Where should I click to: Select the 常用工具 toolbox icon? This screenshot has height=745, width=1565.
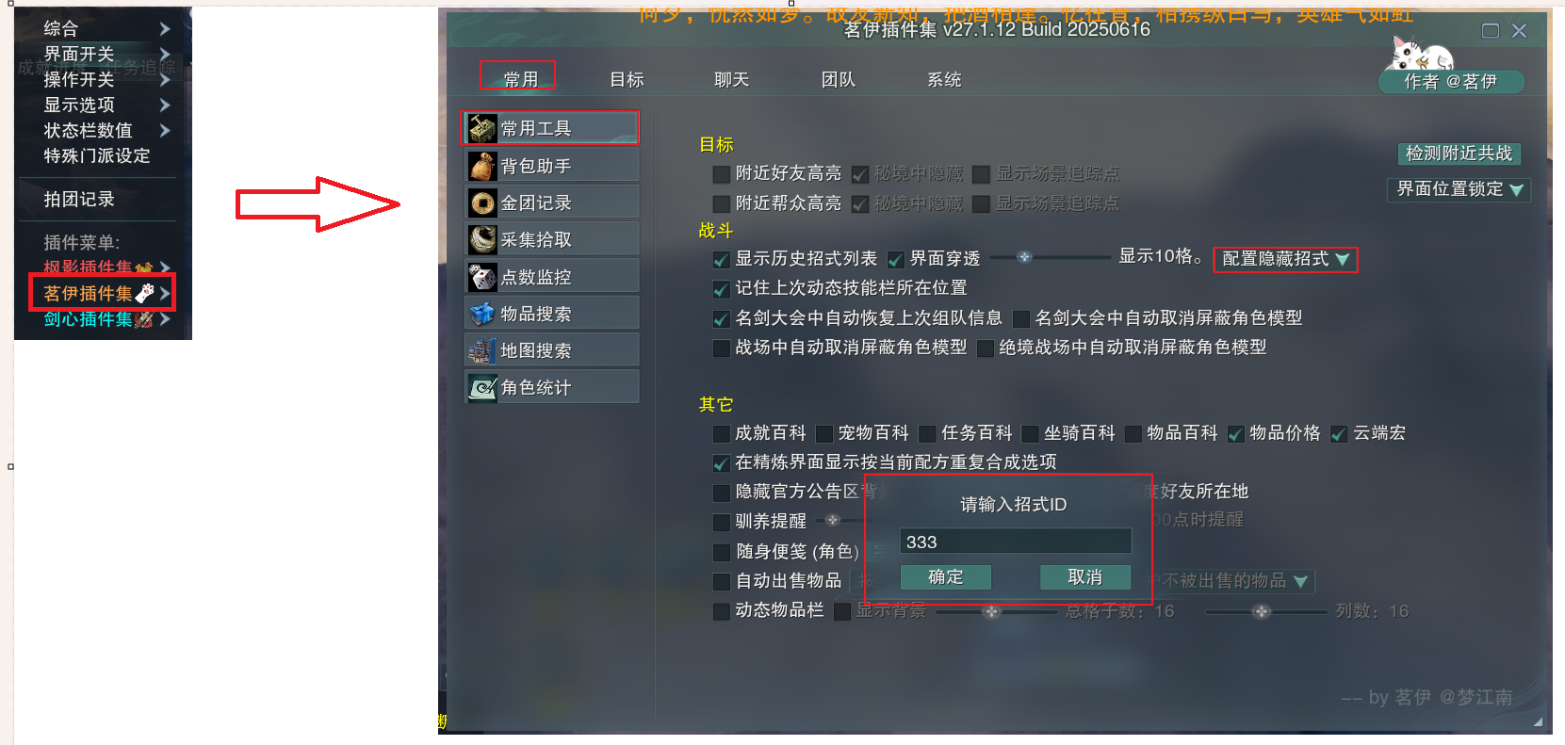(x=482, y=128)
